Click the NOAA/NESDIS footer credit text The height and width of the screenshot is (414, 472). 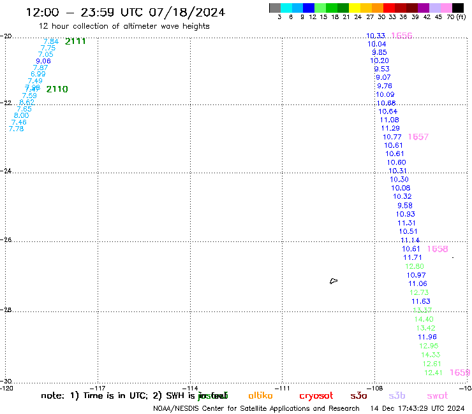pyautogui.click(x=256, y=409)
